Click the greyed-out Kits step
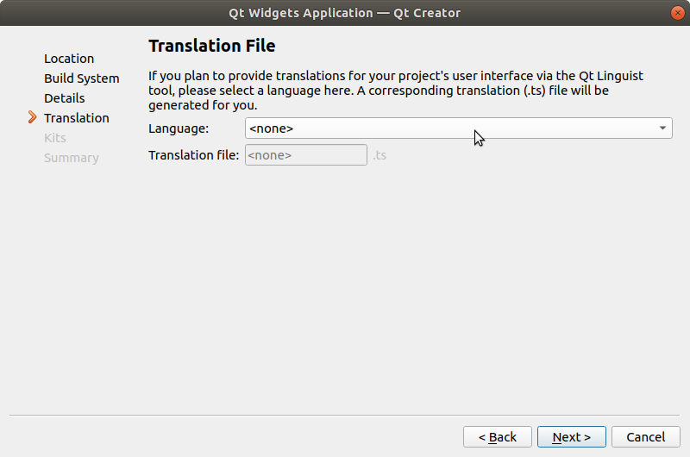Screen dimensions: 690x457 coord(55,138)
